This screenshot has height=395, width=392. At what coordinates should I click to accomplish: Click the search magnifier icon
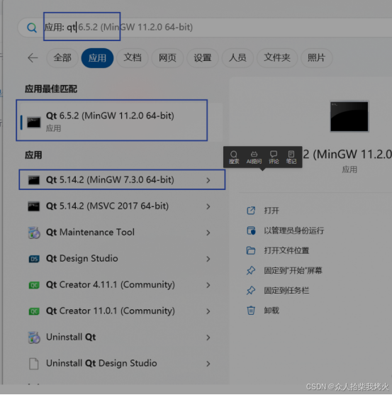coord(32,27)
